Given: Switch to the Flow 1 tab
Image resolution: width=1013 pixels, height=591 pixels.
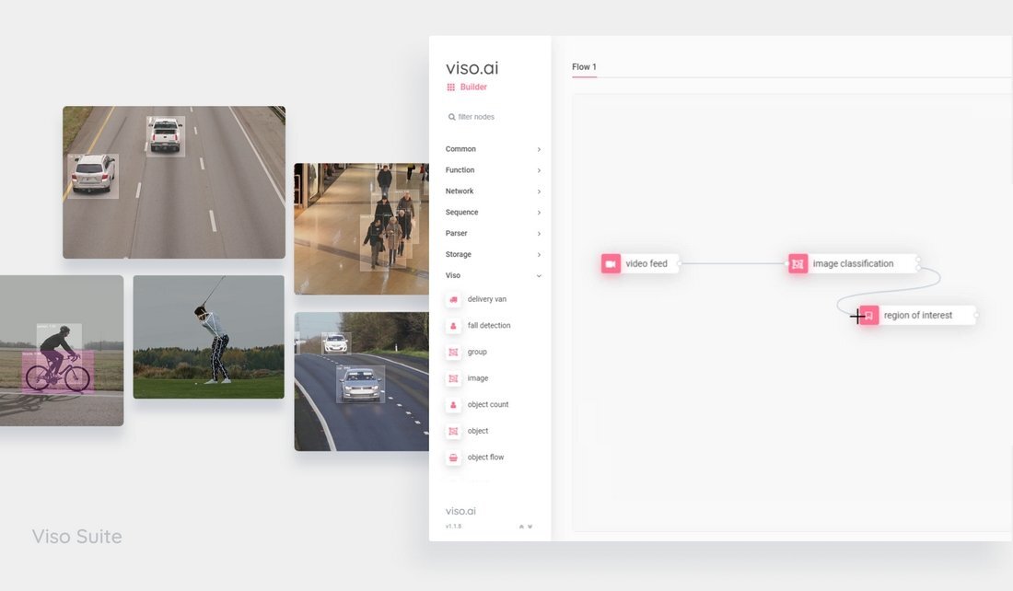Looking at the screenshot, I should click(584, 66).
